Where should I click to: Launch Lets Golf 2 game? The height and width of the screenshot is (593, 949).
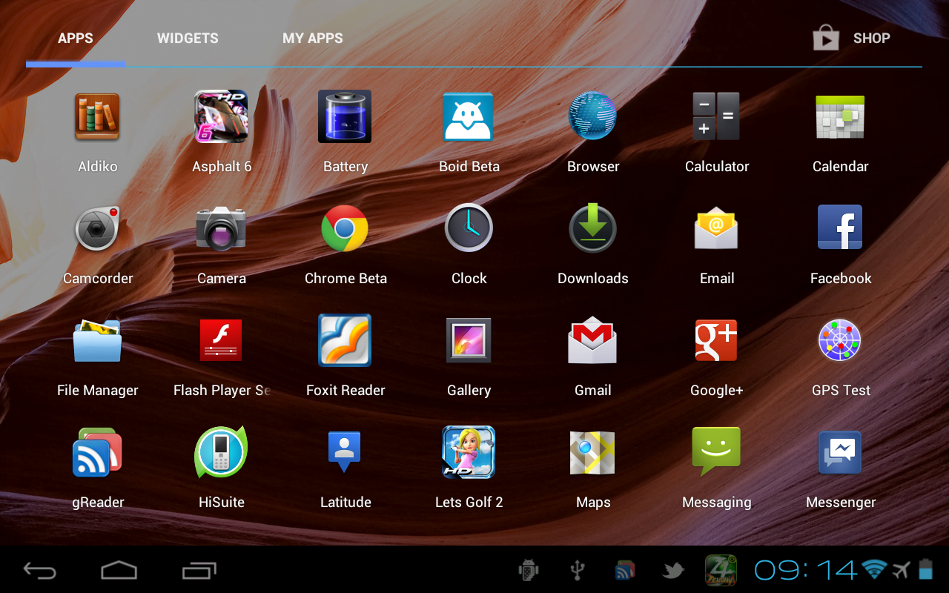click(469, 453)
